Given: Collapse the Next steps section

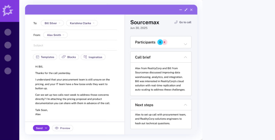Looking at the screenshot, I should pyautogui.click(x=185, y=105).
